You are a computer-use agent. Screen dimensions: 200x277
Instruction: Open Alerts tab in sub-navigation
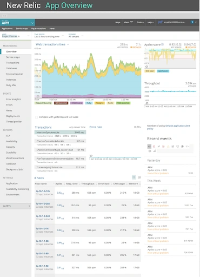coord(52,29)
